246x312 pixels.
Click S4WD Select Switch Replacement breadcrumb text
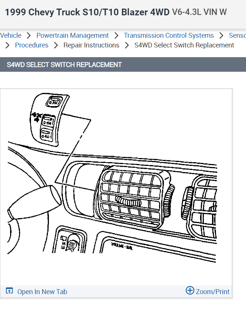[x=184, y=45]
